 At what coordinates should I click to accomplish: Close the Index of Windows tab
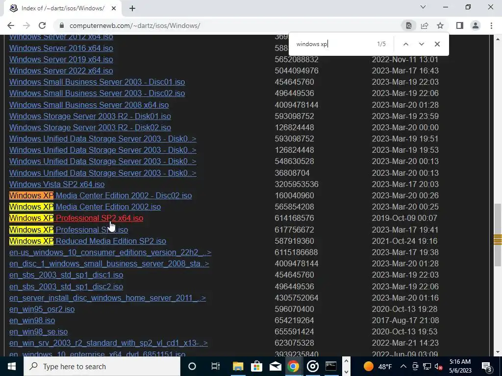pyautogui.click(x=114, y=9)
